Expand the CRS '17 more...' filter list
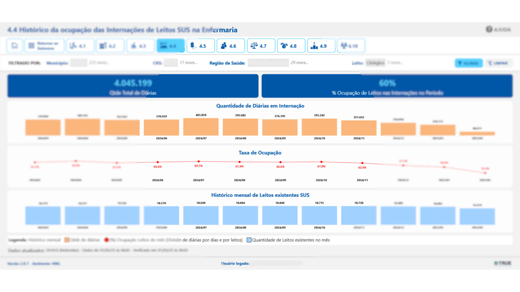Image resolution: width=520 pixels, height=292 pixels. click(188, 63)
